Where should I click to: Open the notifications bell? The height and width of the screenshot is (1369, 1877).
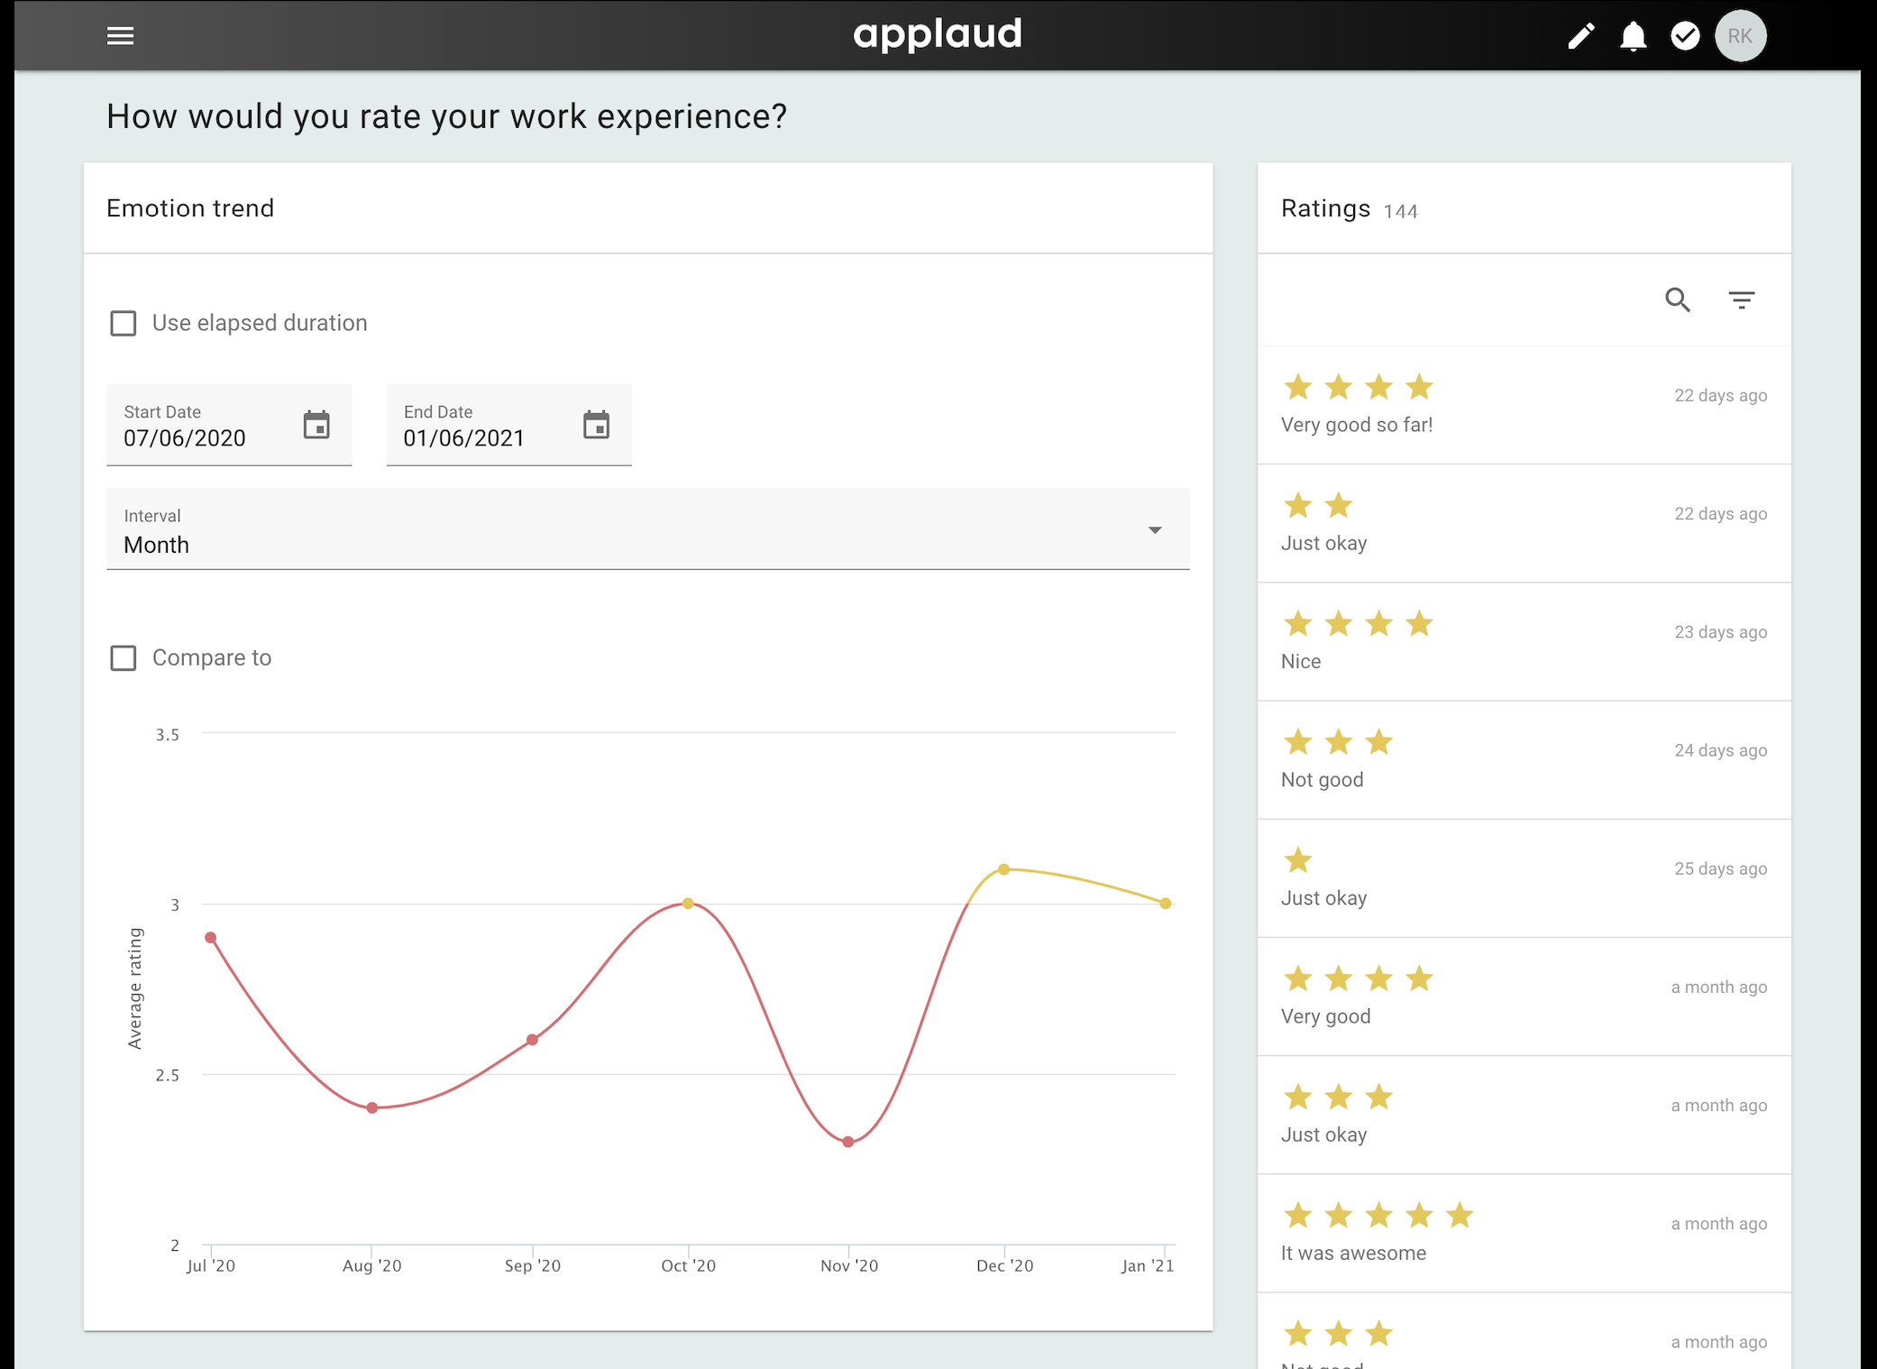pos(1633,36)
